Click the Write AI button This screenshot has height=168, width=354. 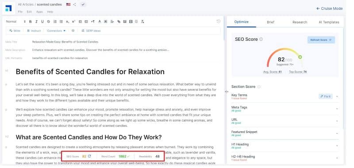tap(15, 31)
